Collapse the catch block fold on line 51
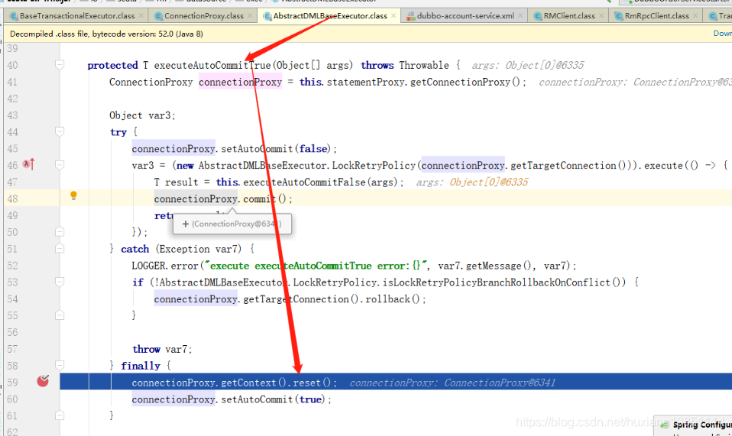Image resolution: width=732 pixels, height=436 pixels. (60, 249)
